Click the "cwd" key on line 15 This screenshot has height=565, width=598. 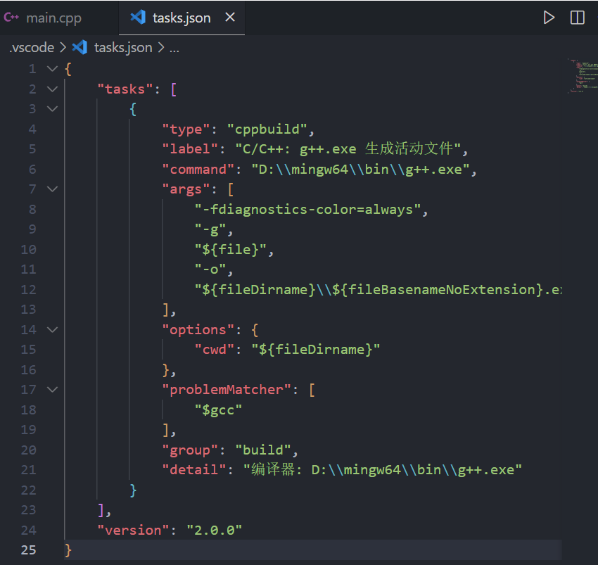coord(215,350)
